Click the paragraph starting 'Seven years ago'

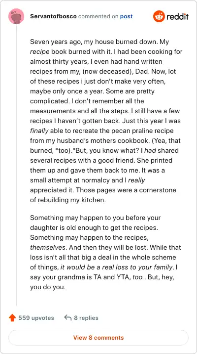(106, 121)
